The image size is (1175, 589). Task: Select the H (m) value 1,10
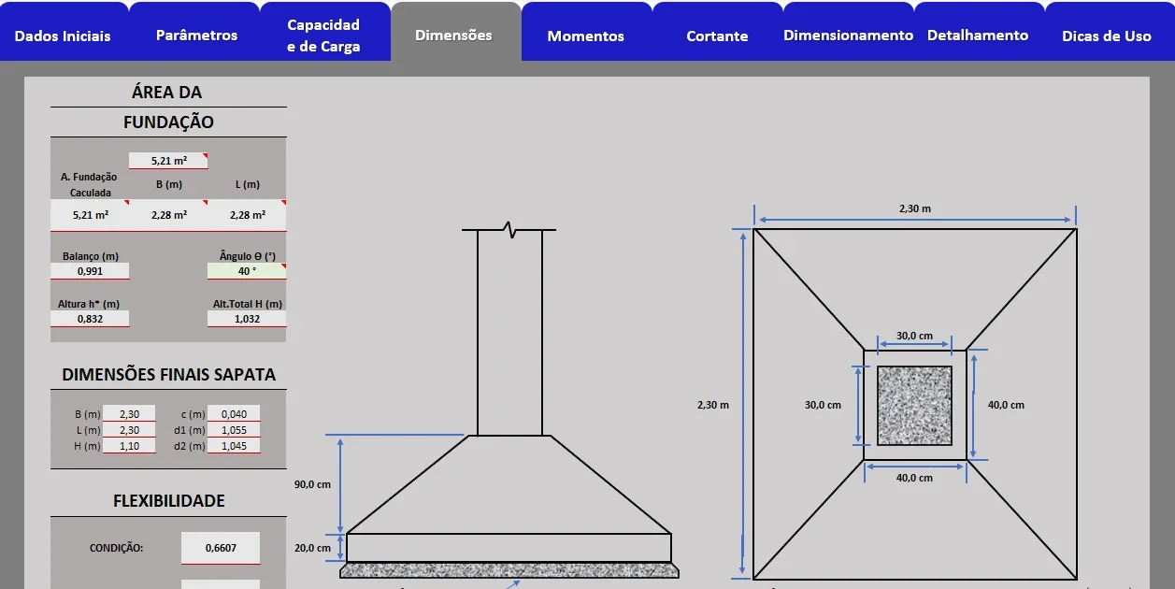point(129,446)
